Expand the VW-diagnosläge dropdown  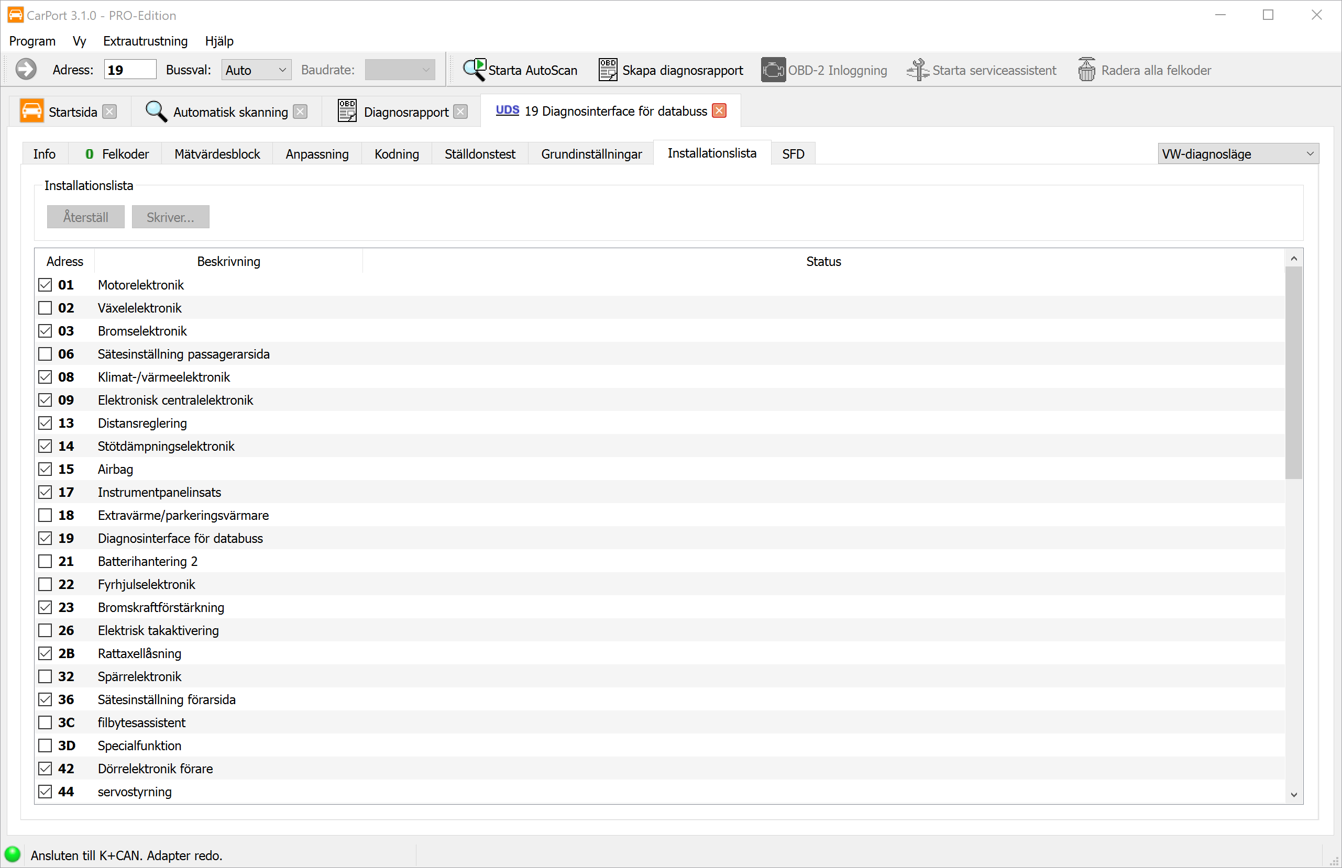click(1238, 154)
